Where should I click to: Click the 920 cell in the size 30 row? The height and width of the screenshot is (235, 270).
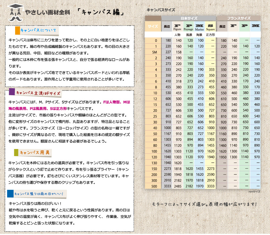pyautogui.click(x=223, y=122)
